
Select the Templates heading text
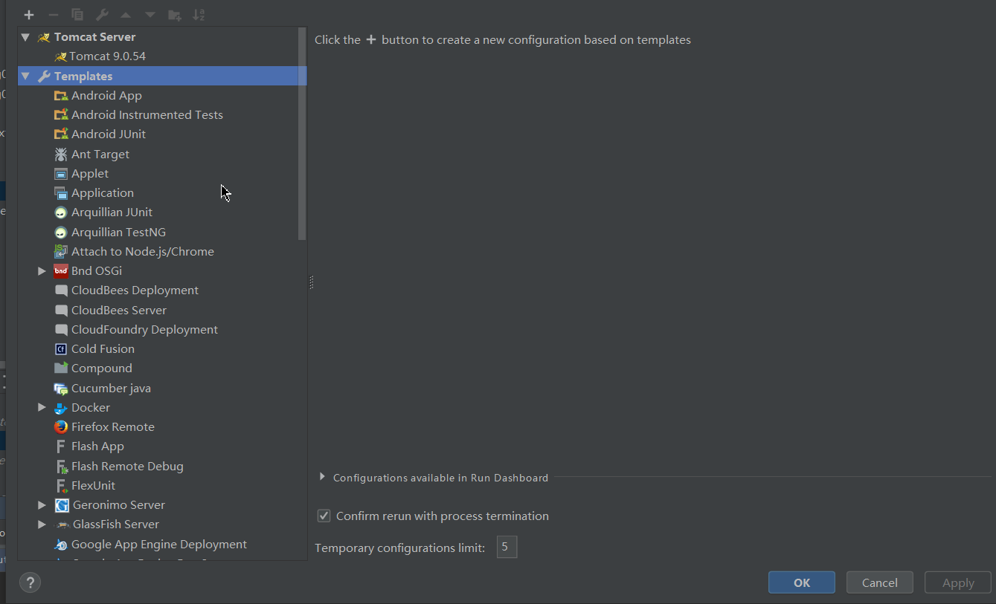click(83, 76)
